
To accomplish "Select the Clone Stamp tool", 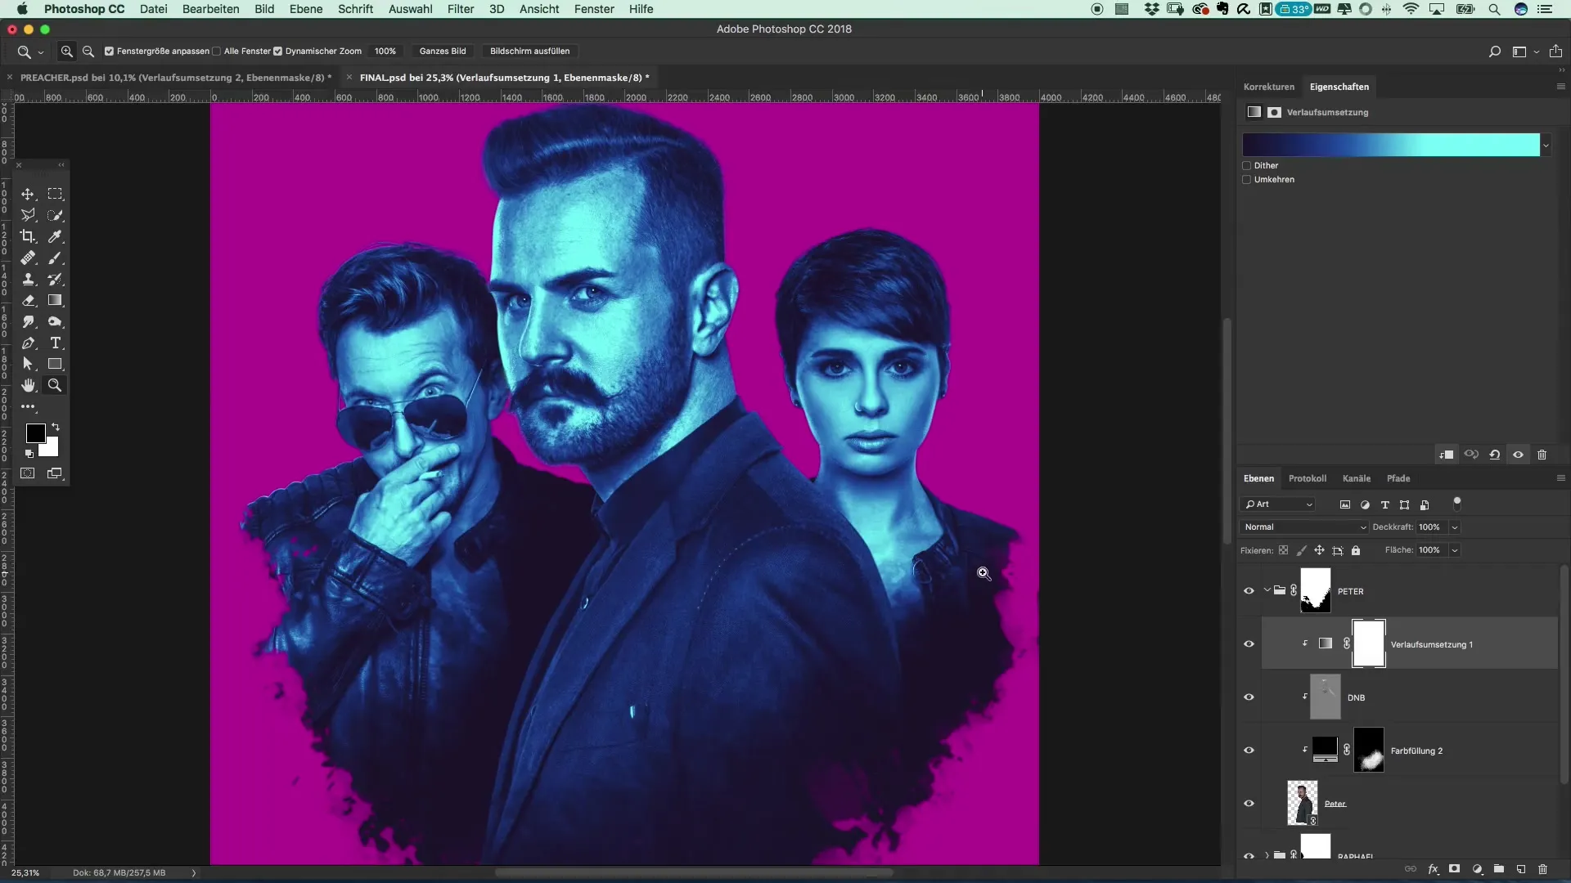I will (x=28, y=279).
